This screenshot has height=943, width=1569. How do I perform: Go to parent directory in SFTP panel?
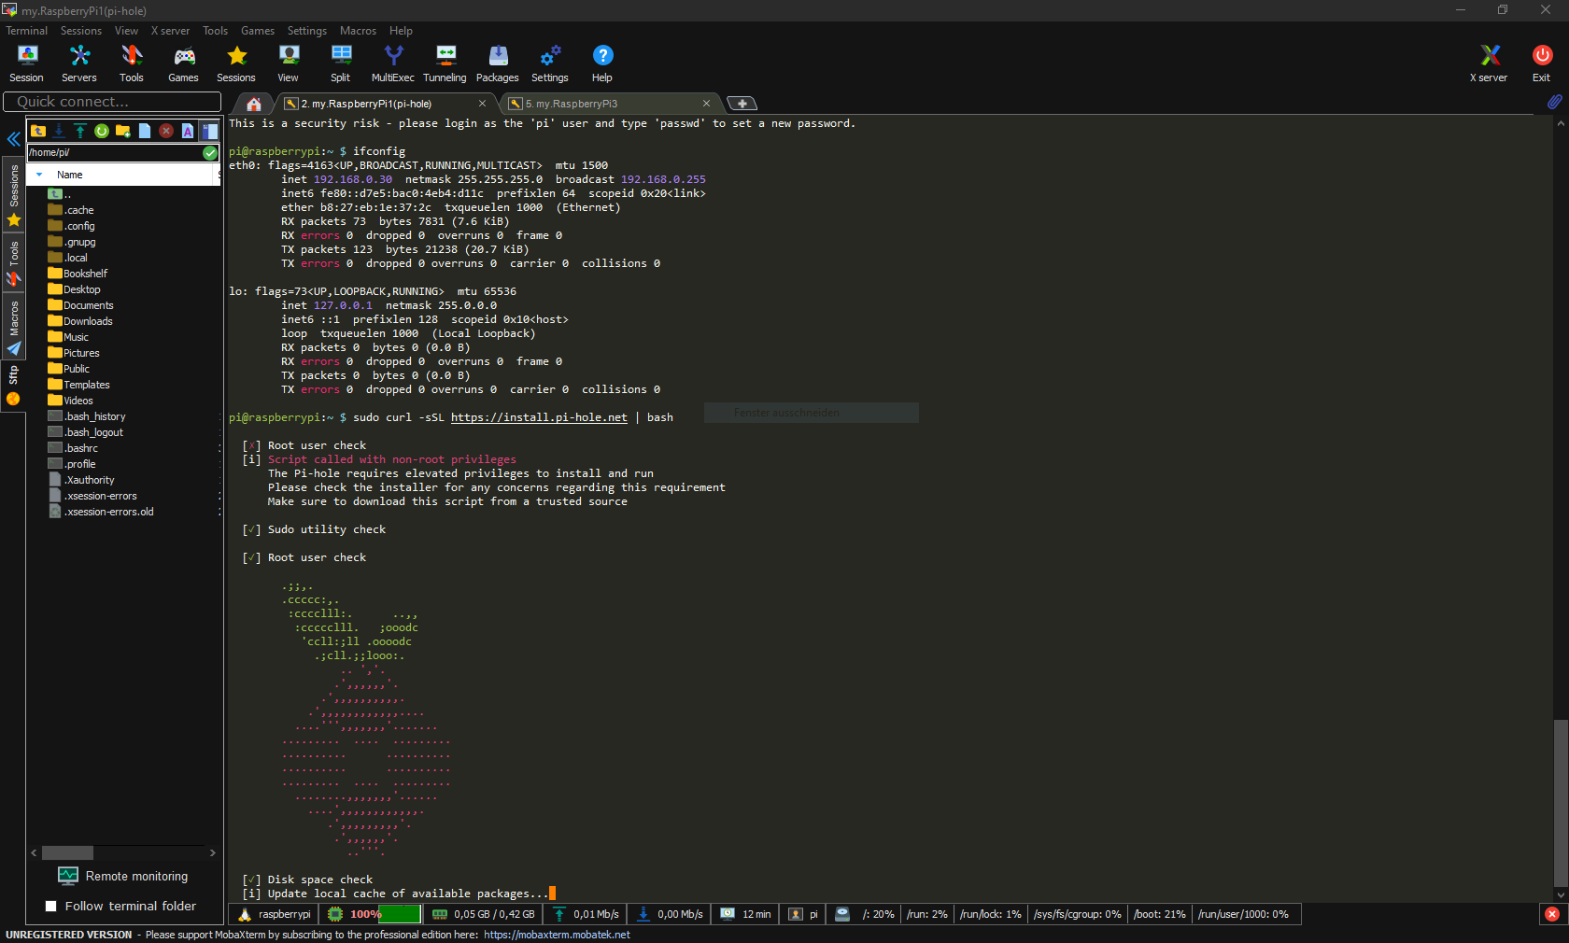point(38,131)
